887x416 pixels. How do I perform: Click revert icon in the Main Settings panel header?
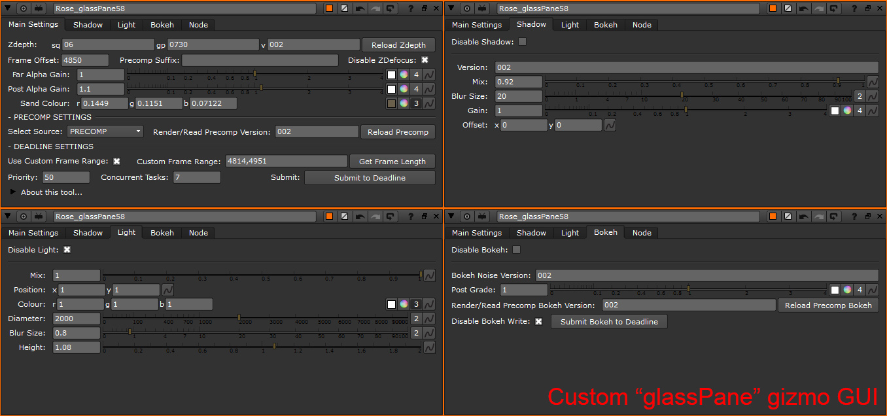[x=391, y=9]
